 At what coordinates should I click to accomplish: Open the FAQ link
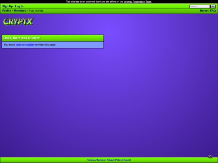(x=213, y=11)
